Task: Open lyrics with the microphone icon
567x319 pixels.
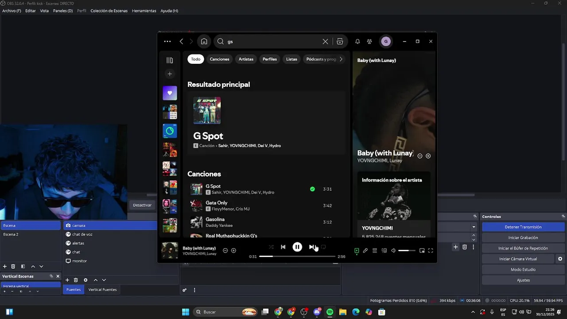Action: pos(365,250)
